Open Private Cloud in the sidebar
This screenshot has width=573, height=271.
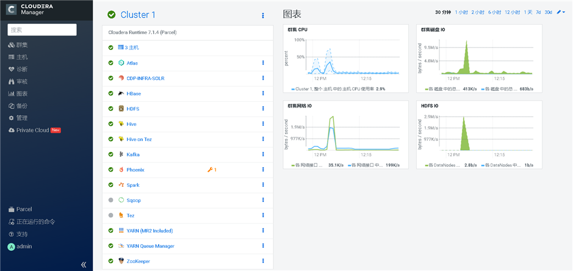click(x=34, y=130)
